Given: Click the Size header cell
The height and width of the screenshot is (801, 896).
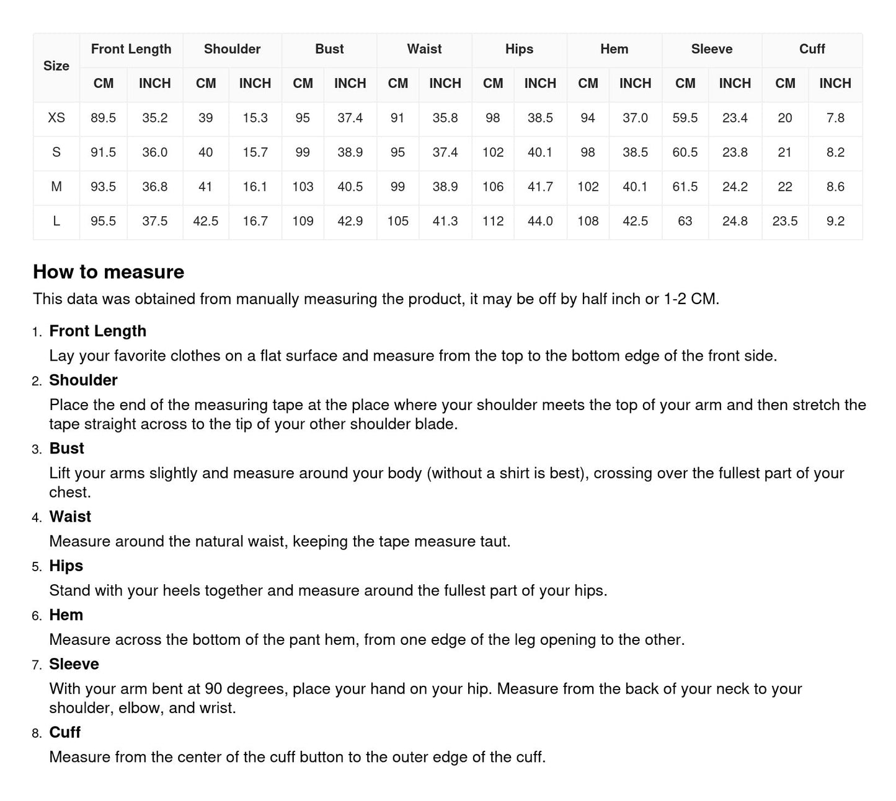Looking at the screenshot, I should tap(56, 66).
